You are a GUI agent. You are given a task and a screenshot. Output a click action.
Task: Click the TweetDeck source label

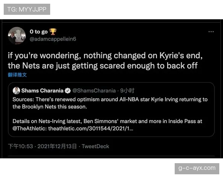pyautogui.click(x=96, y=146)
